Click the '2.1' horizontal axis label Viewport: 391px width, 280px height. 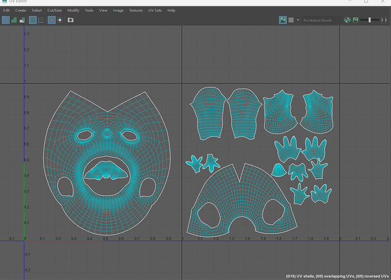358,239
